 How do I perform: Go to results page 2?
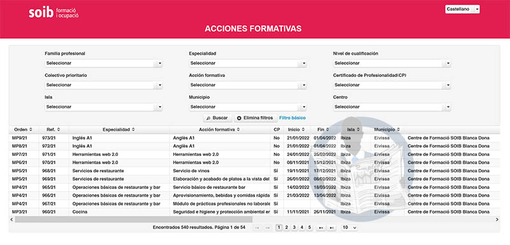(286, 228)
